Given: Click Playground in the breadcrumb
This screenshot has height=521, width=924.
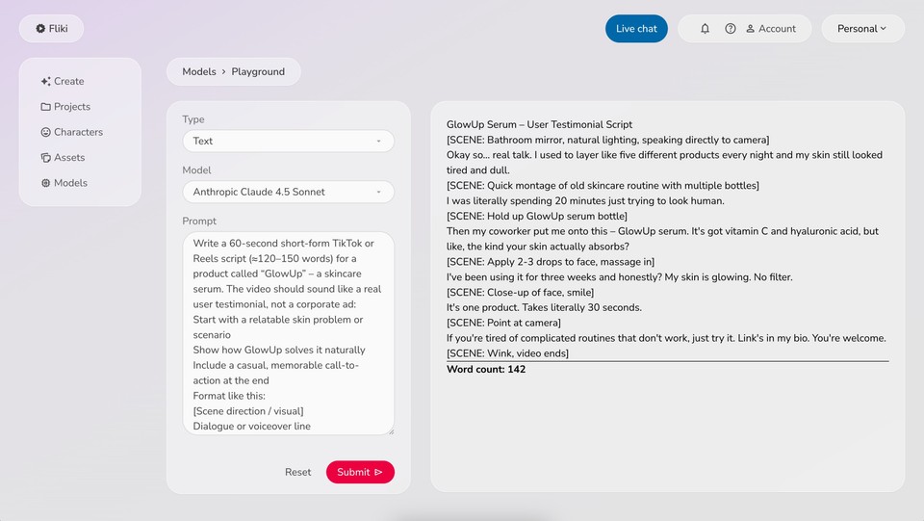Looking at the screenshot, I should click(x=258, y=72).
